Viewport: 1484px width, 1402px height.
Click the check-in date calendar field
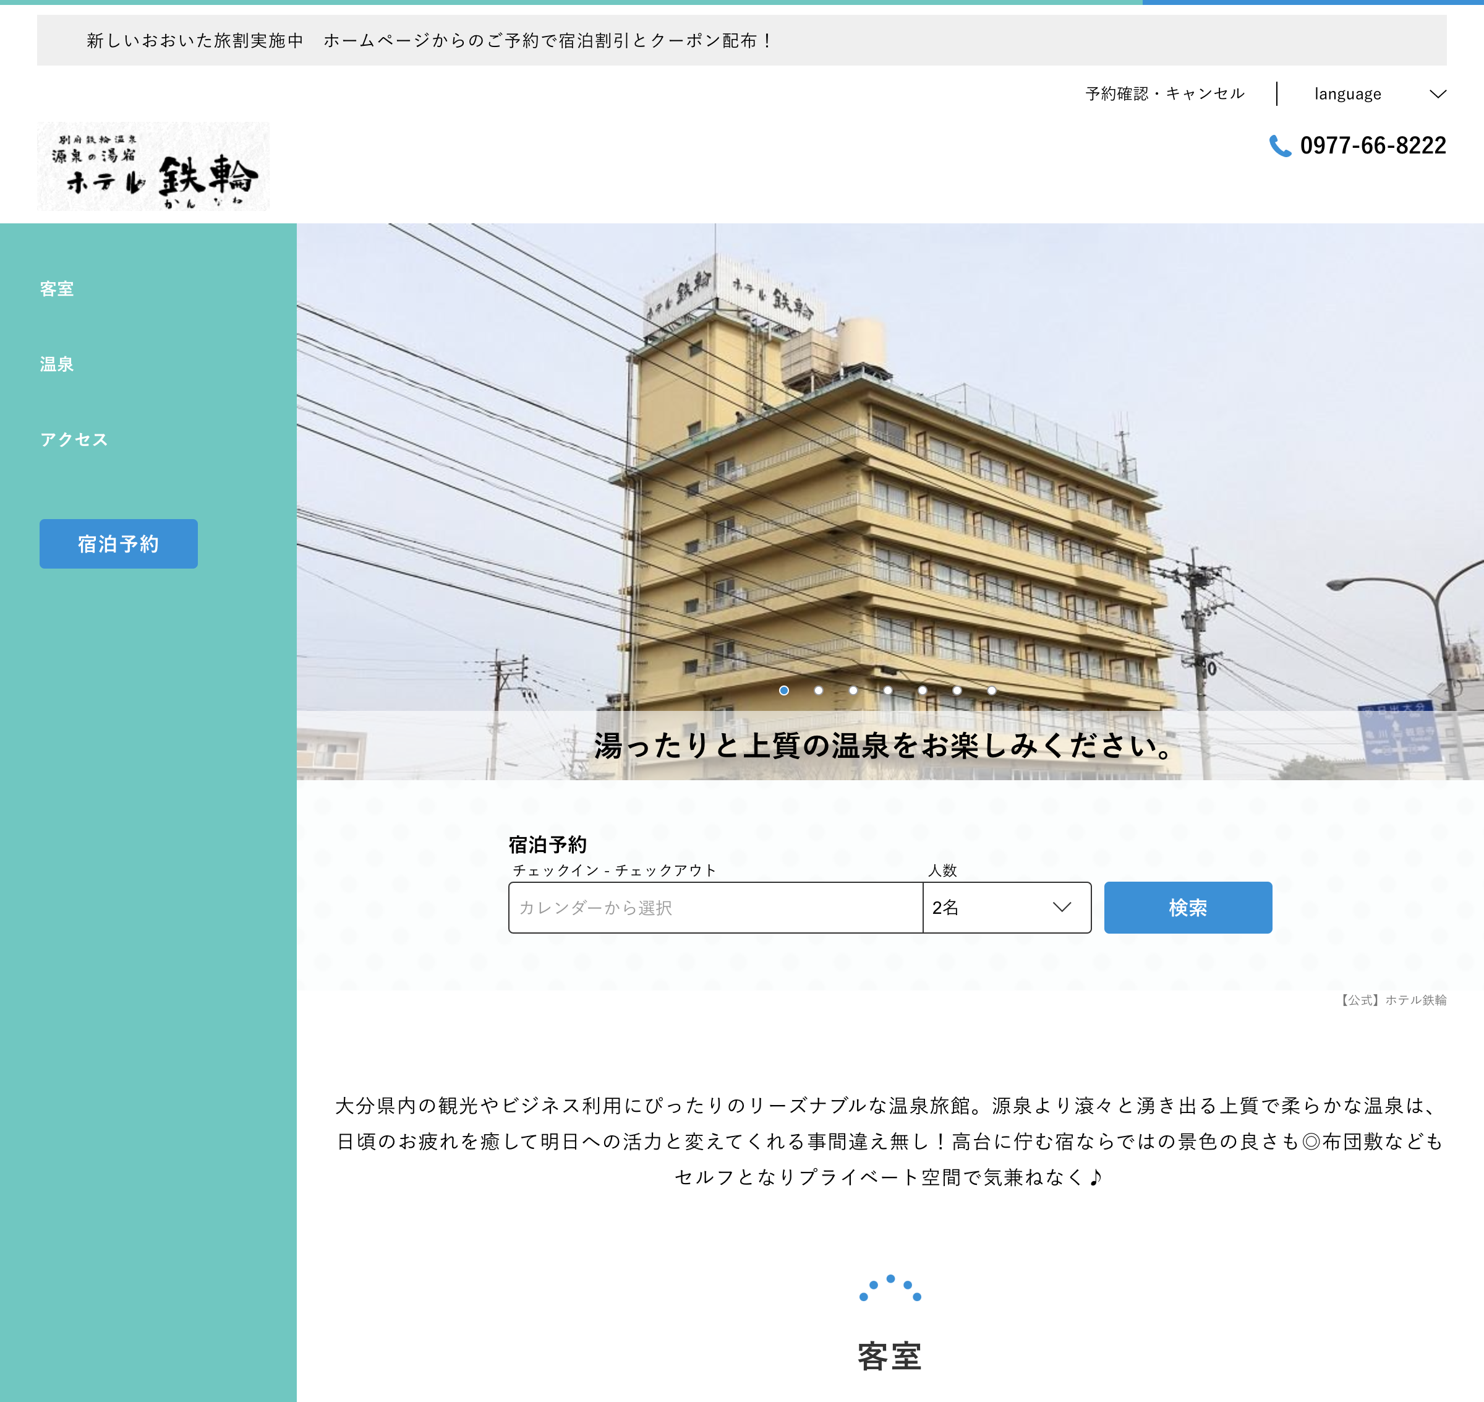(715, 907)
